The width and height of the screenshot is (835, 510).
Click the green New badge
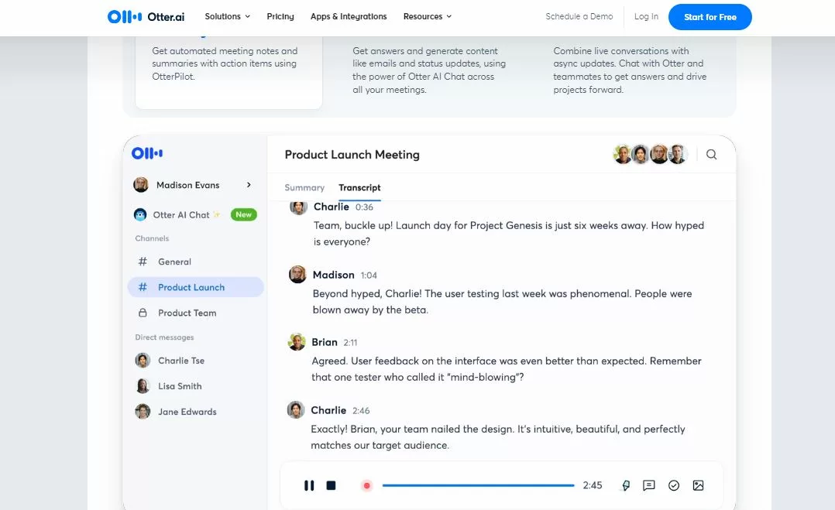click(243, 215)
